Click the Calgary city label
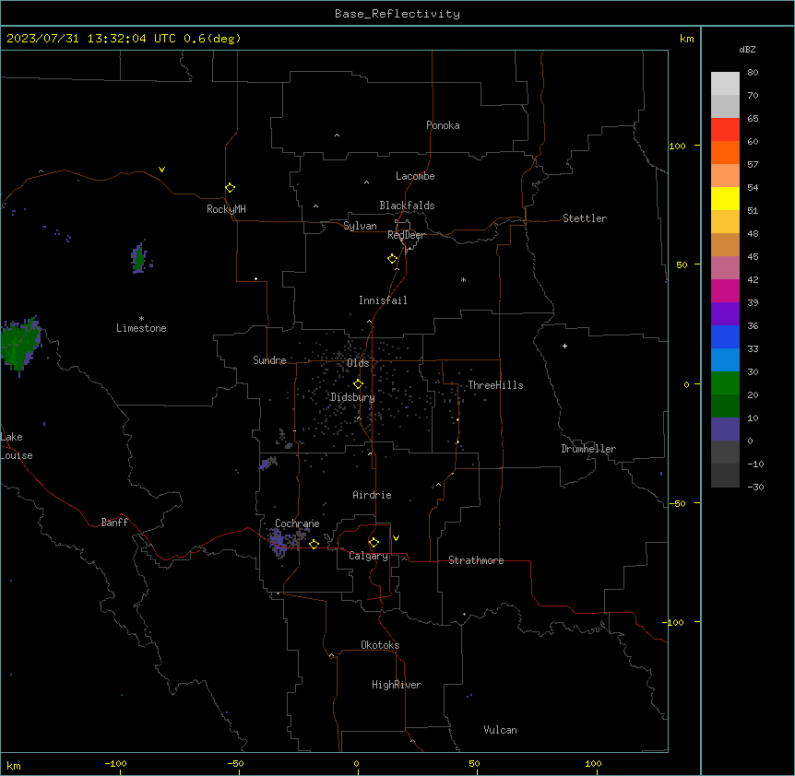 [369, 556]
